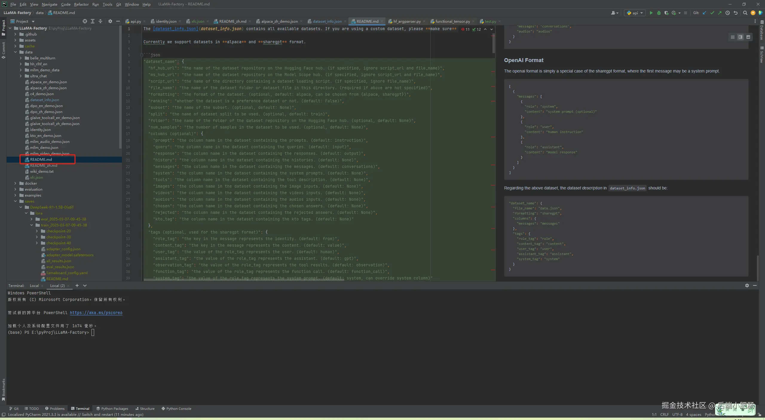The width and height of the screenshot is (765, 420).
Task: Switch to the dataset_info.json editor tab
Action: [327, 21]
